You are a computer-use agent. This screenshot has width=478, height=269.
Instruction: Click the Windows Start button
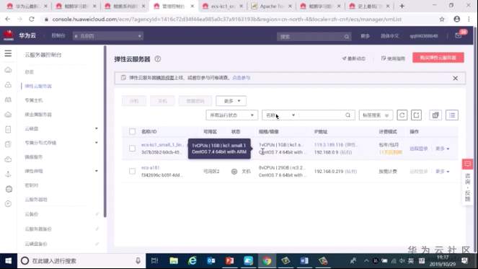click(x=8, y=261)
